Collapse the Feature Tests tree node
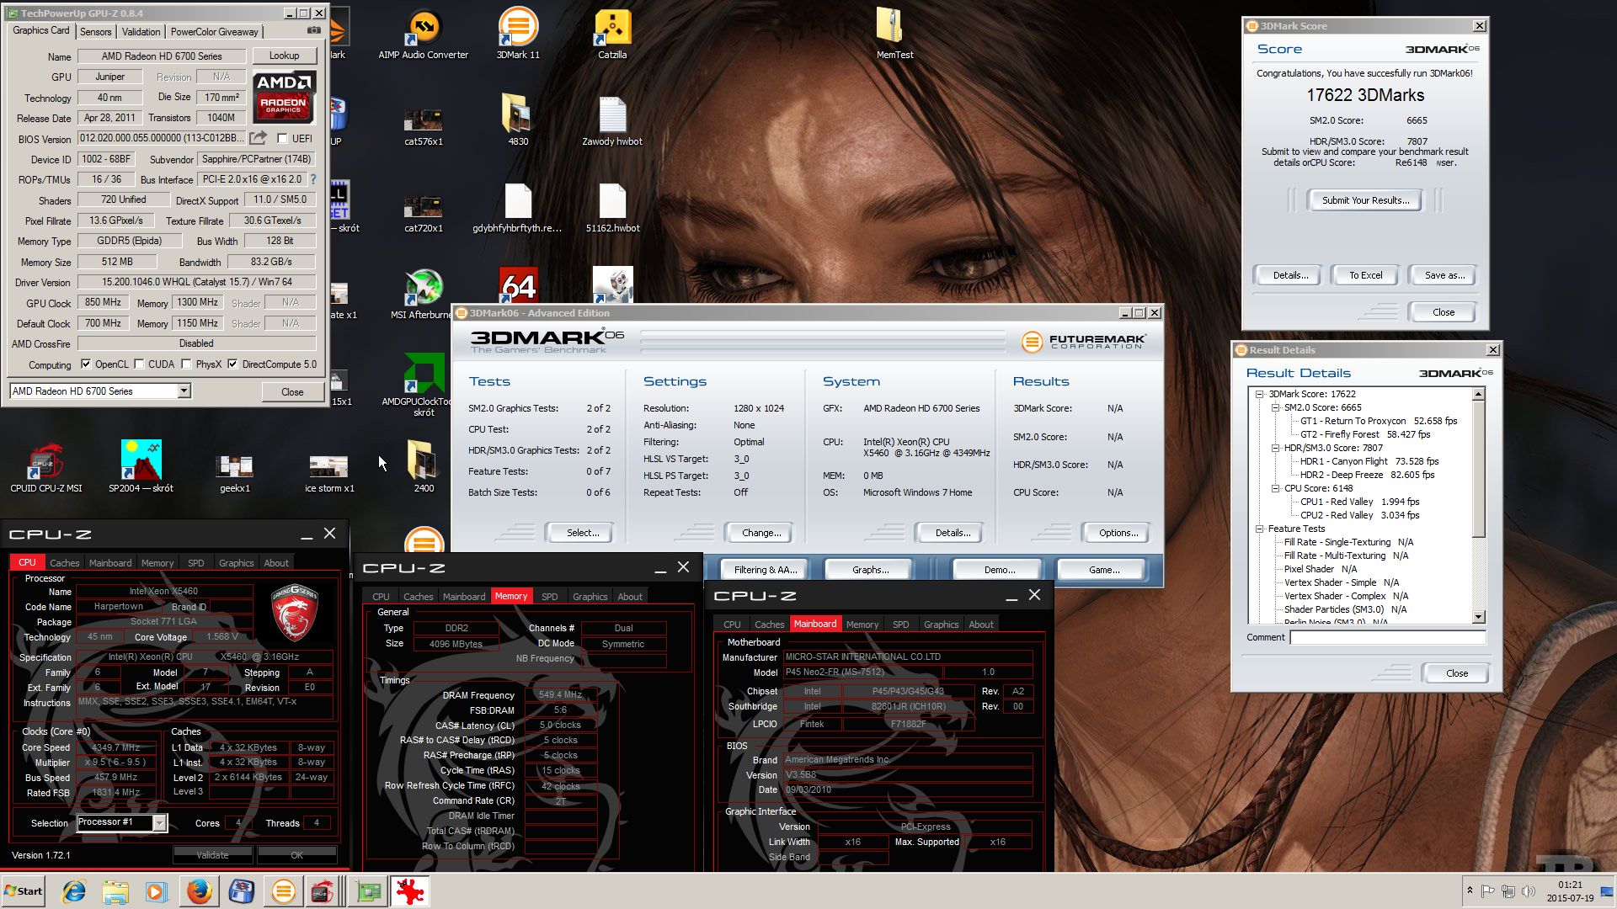The width and height of the screenshot is (1617, 909). click(x=1259, y=529)
